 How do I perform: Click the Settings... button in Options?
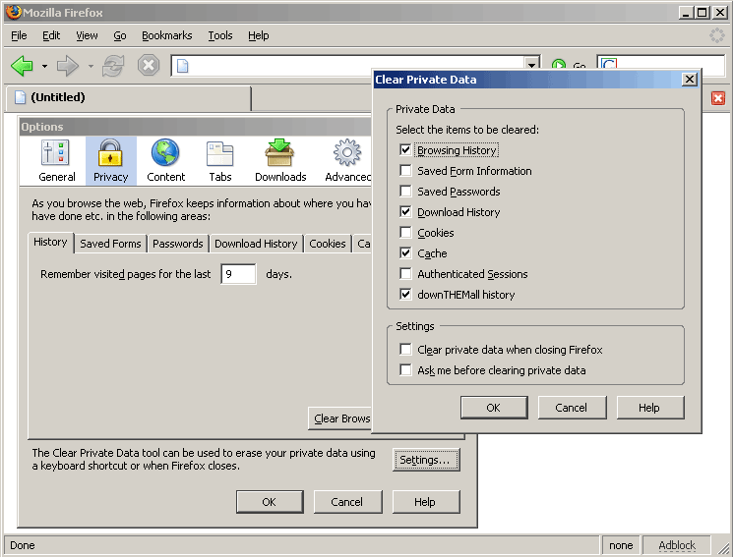click(x=426, y=460)
